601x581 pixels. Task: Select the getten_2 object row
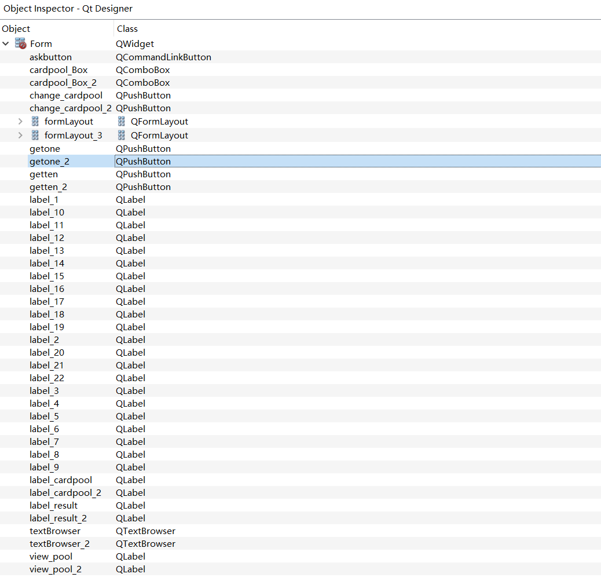(48, 187)
